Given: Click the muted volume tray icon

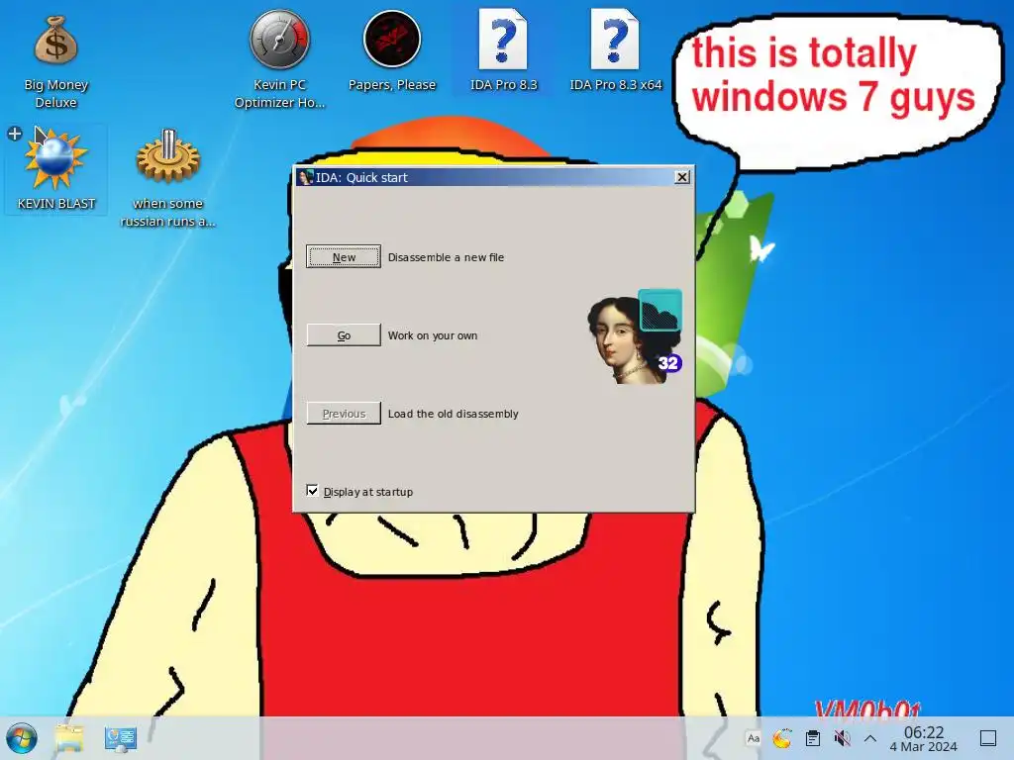Looking at the screenshot, I should (x=842, y=738).
